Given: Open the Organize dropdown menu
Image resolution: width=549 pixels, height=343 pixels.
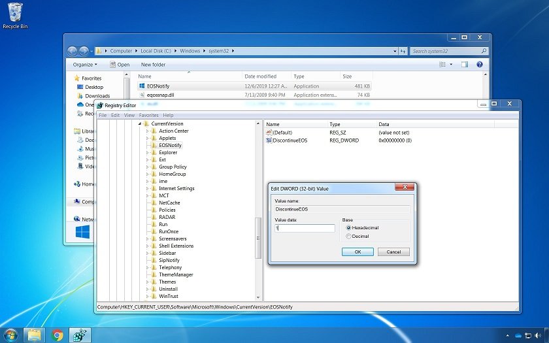Looking at the screenshot, I should pos(85,65).
